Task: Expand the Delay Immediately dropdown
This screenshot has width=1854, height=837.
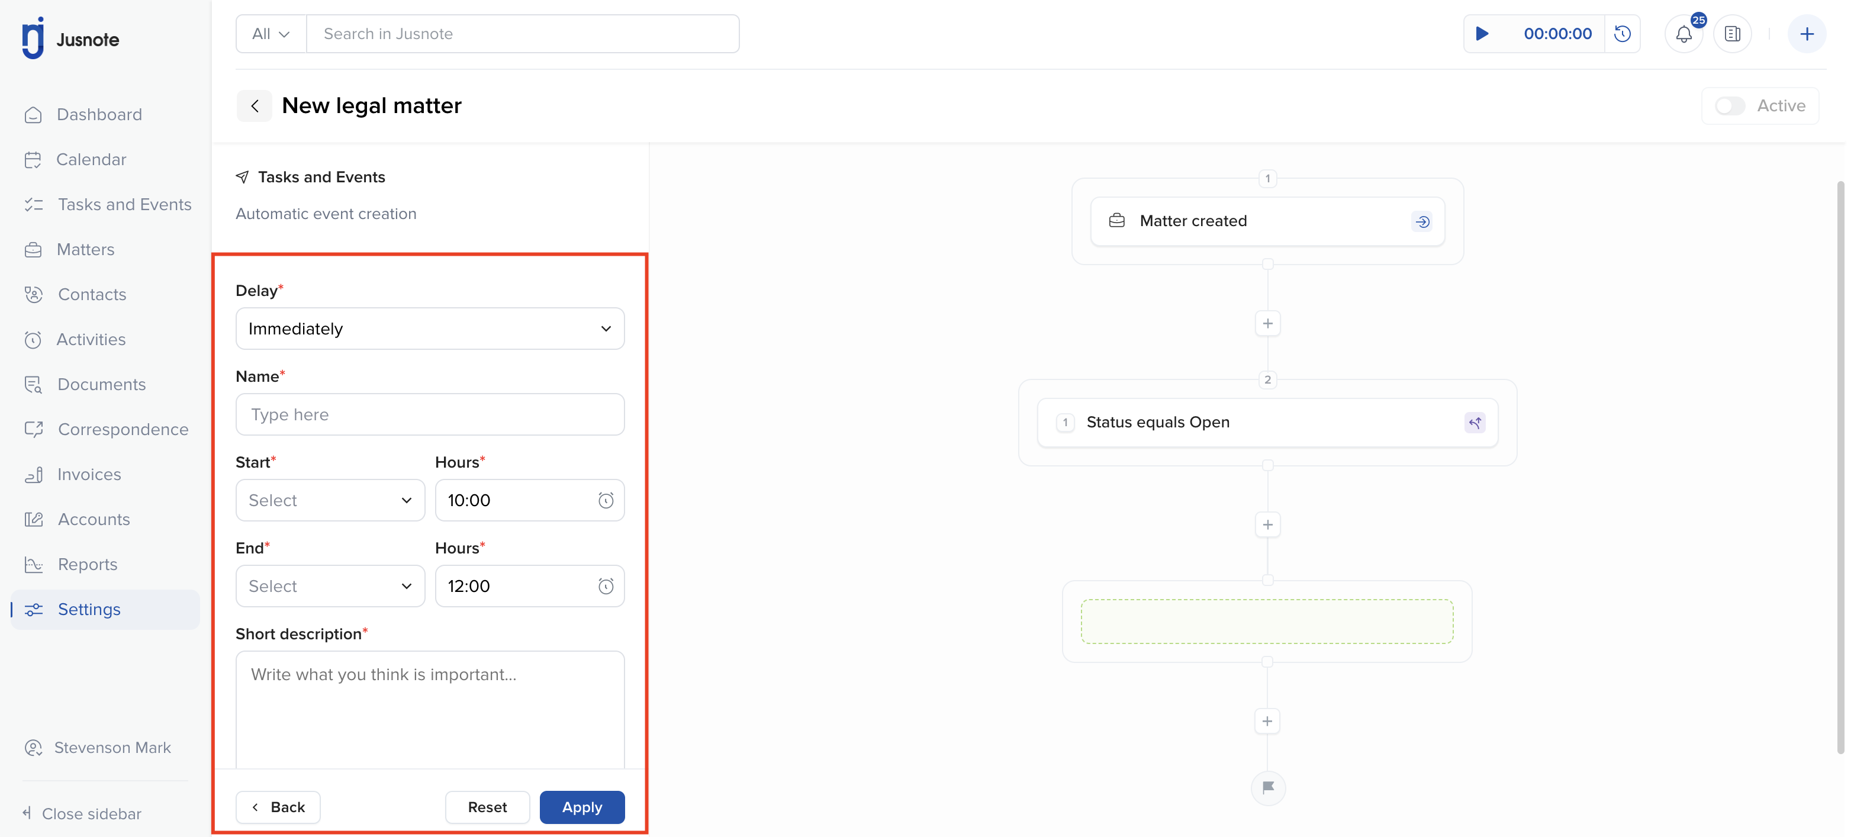Action: tap(430, 329)
